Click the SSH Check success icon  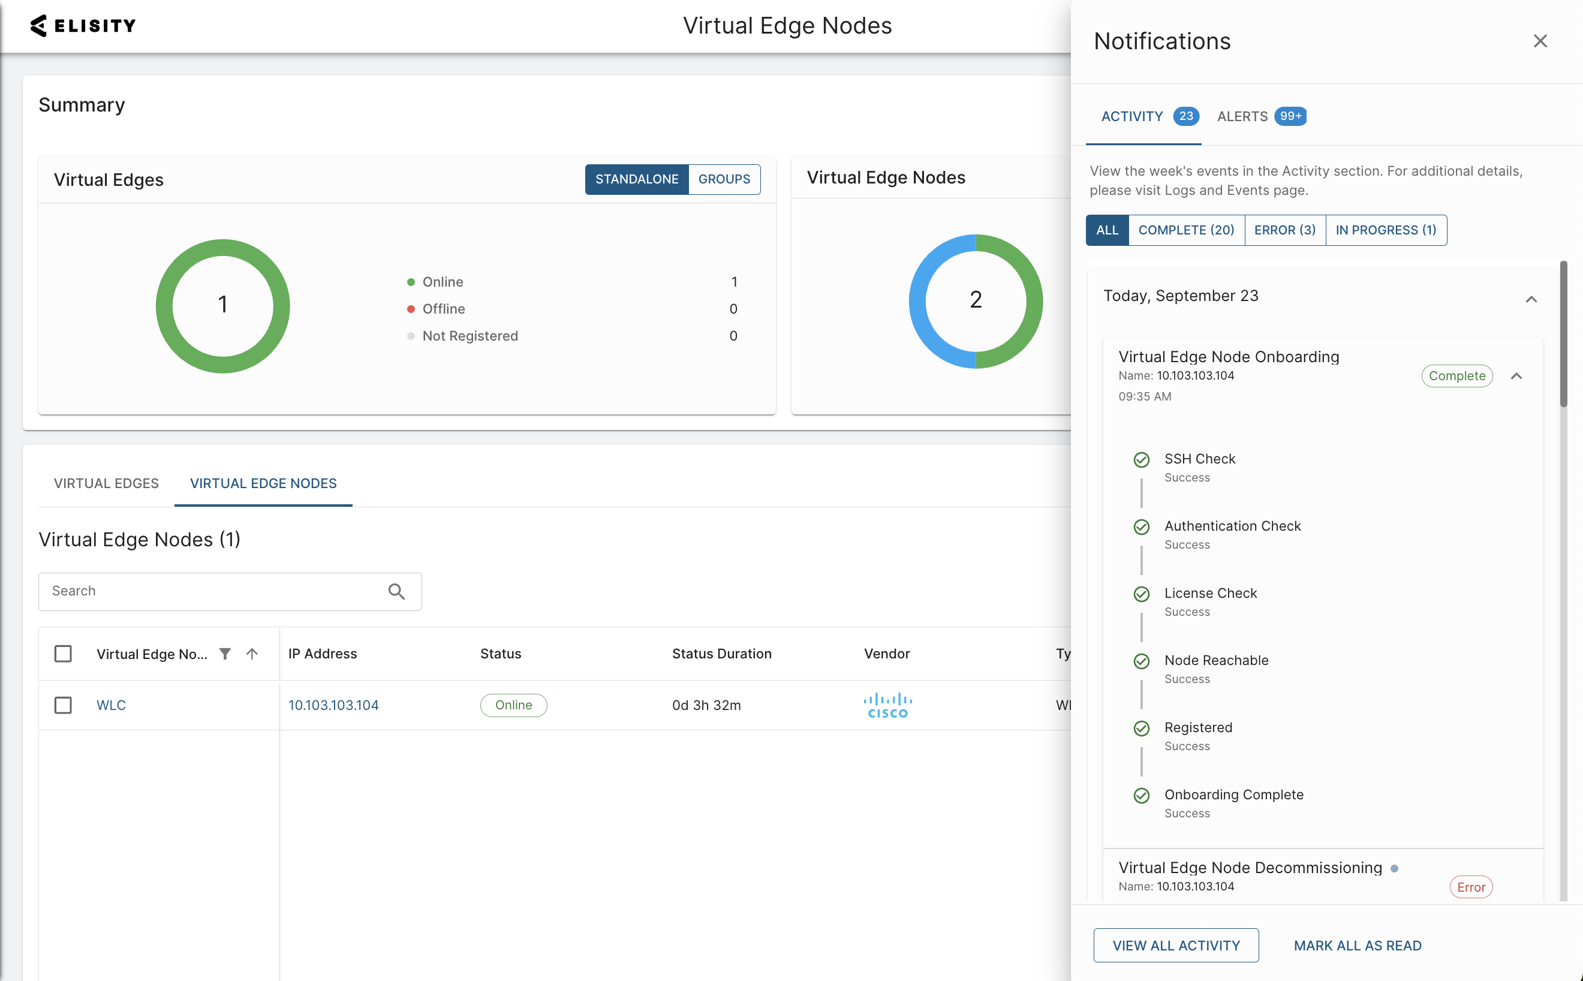point(1141,460)
